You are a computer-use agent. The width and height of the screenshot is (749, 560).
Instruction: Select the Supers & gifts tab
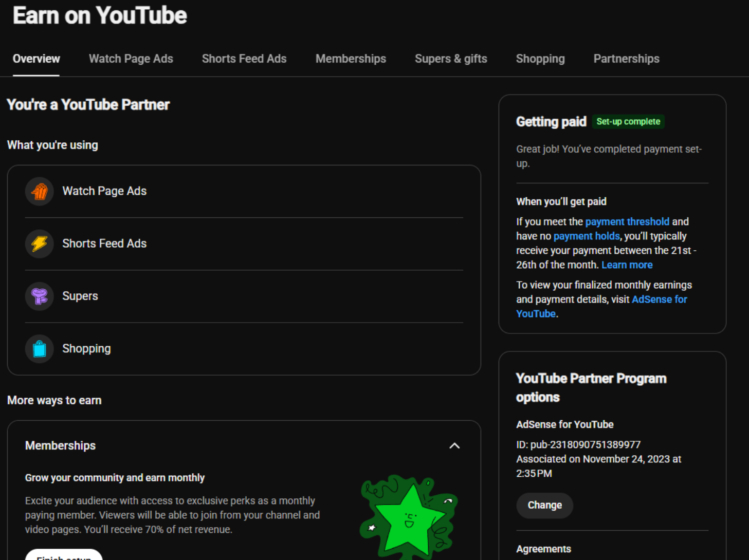[451, 59]
